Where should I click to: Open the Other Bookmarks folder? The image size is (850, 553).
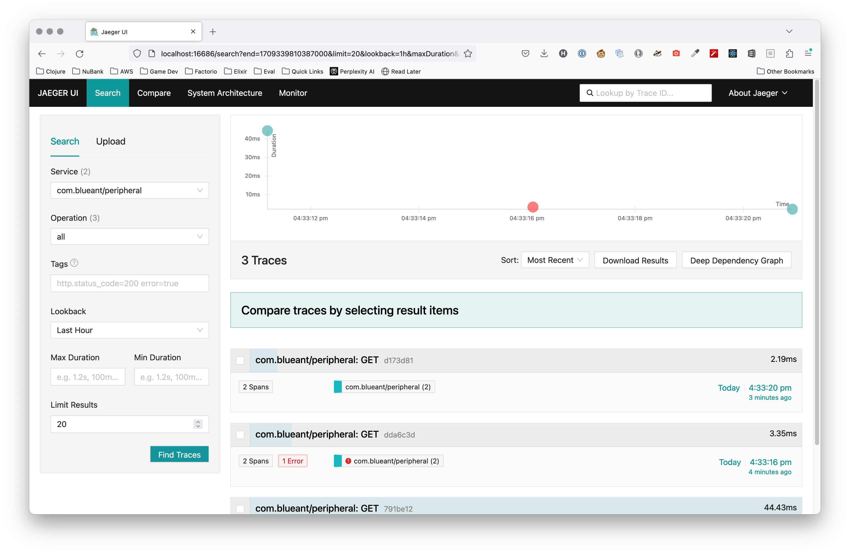tap(785, 71)
